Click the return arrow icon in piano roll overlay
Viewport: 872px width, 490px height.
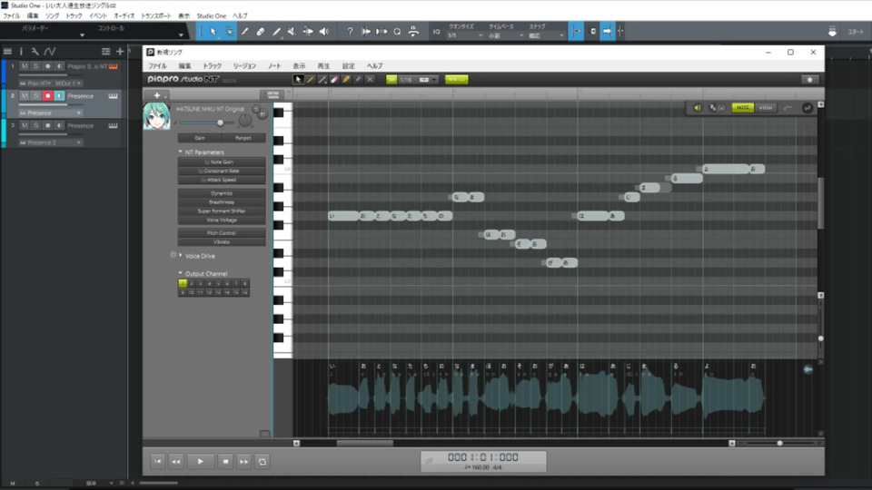click(807, 108)
